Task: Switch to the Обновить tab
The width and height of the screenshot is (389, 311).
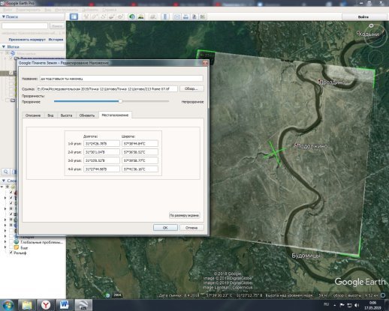Action: click(87, 115)
